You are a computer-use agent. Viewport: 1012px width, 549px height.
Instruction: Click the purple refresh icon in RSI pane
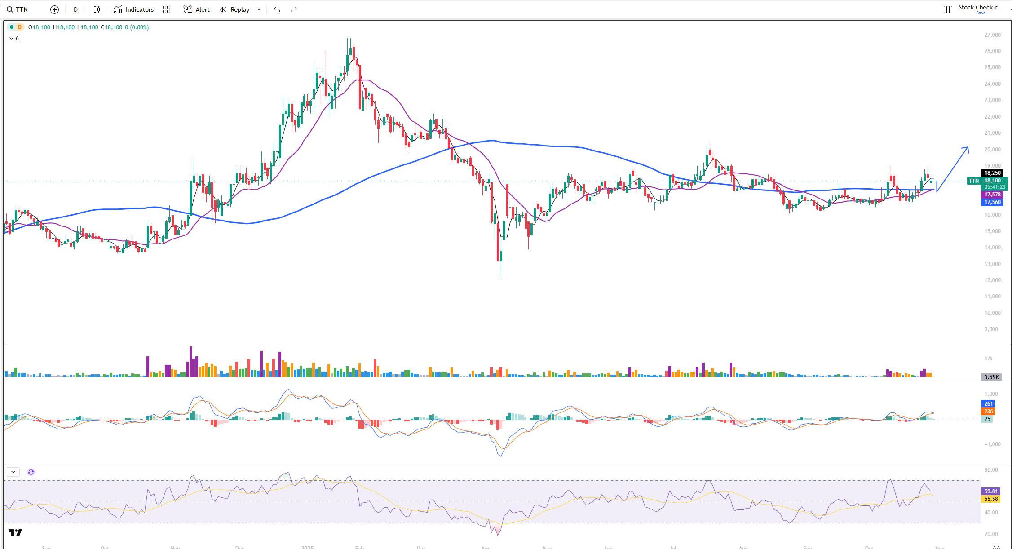31,472
